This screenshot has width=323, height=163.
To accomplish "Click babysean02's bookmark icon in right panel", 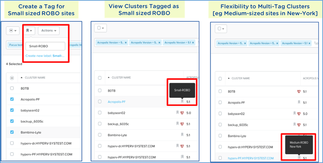I will [294, 113].
